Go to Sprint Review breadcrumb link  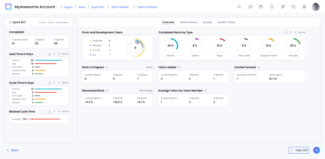point(120,7)
